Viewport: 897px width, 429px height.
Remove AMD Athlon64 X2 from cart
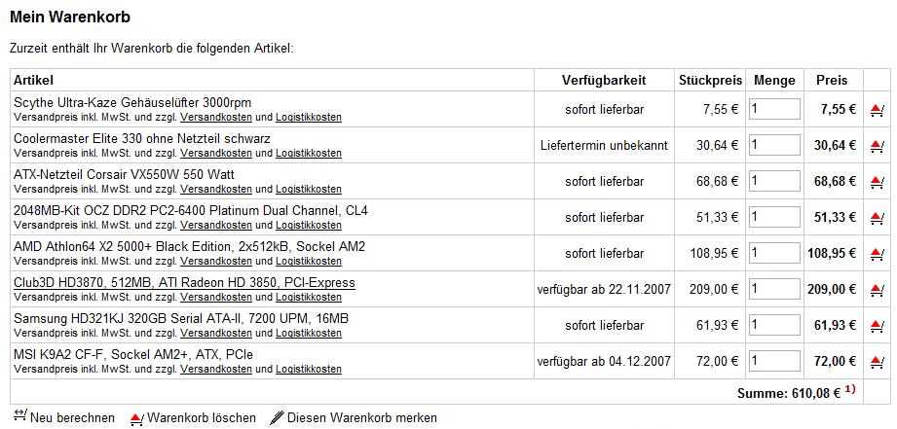(877, 254)
